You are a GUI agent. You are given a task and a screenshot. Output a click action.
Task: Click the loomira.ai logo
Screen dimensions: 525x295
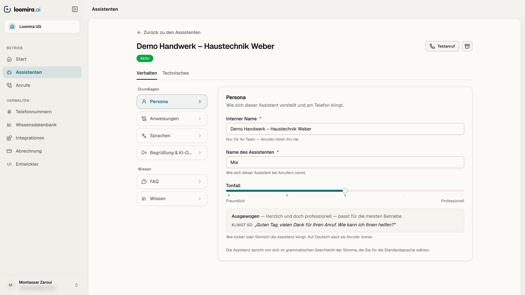coord(22,9)
